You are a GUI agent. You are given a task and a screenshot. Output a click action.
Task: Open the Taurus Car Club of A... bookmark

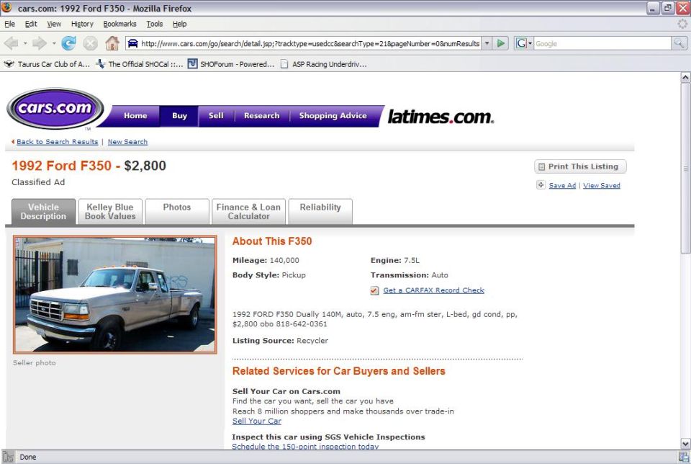tap(47, 64)
